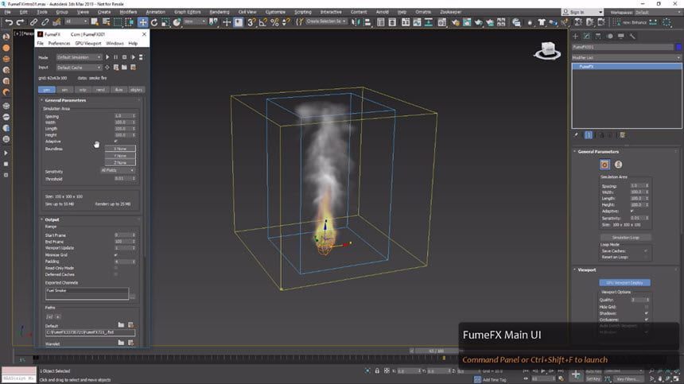Collapse General Parameters rollout in FumeFX window
This screenshot has height=384, width=684.
point(65,100)
